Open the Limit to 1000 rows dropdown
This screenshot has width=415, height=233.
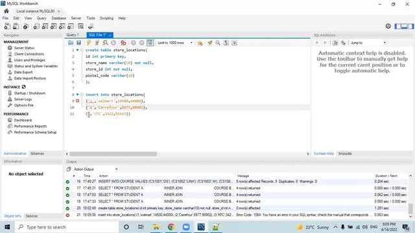click(x=174, y=43)
